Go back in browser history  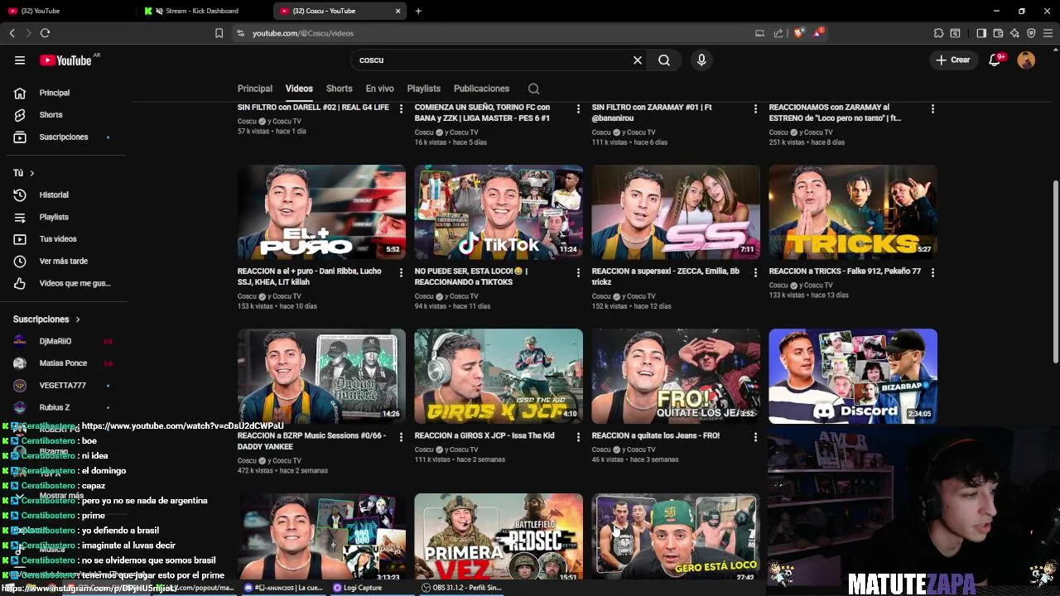[12, 33]
